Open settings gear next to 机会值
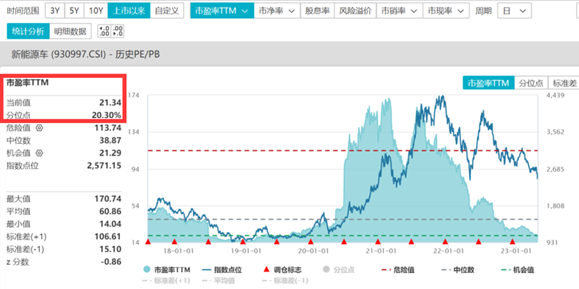Screen dimensions: 579x289 [39, 153]
